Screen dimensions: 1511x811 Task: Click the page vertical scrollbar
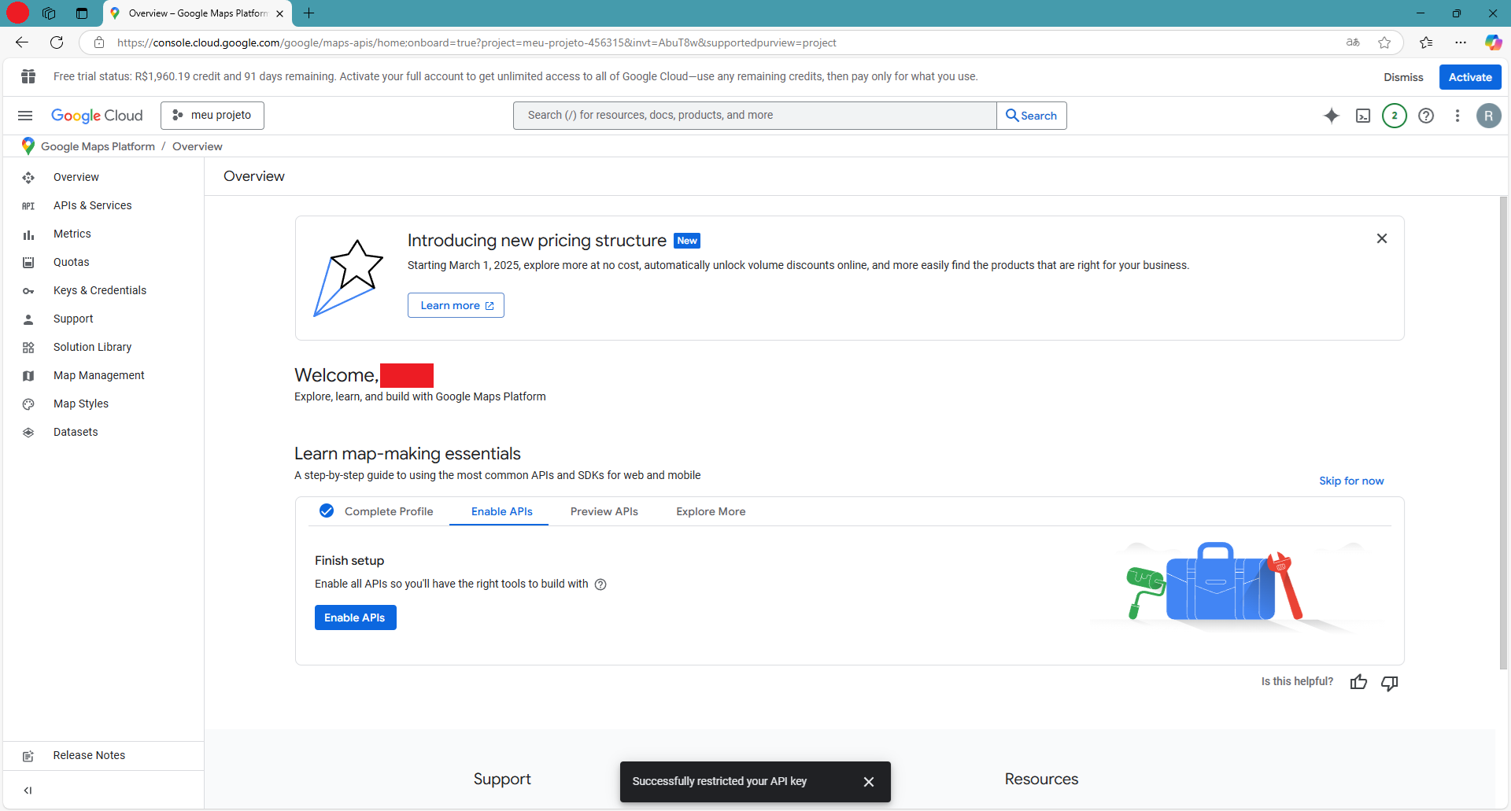pyautogui.click(x=1502, y=433)
